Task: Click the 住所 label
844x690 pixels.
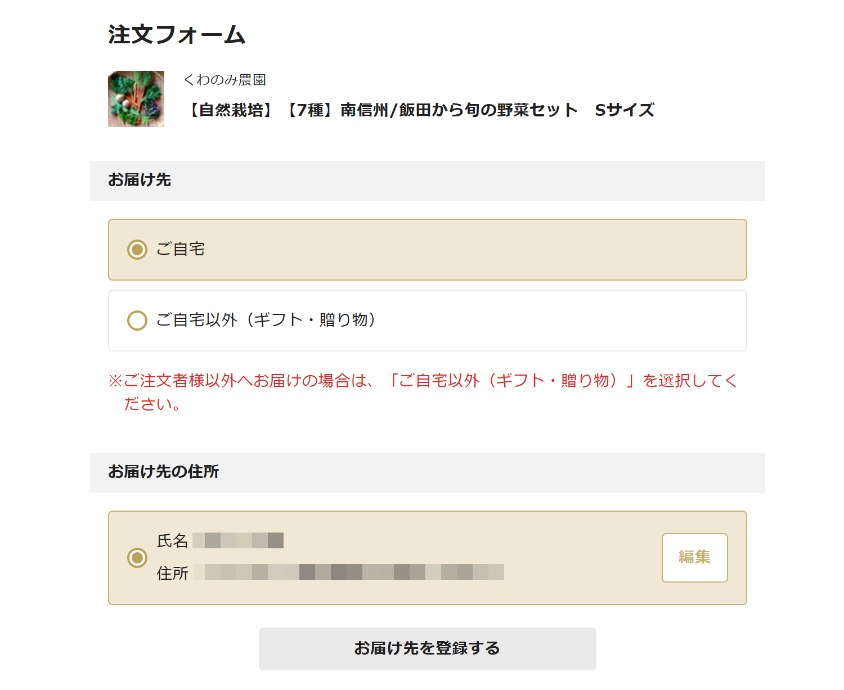Action: pos(172,573)
